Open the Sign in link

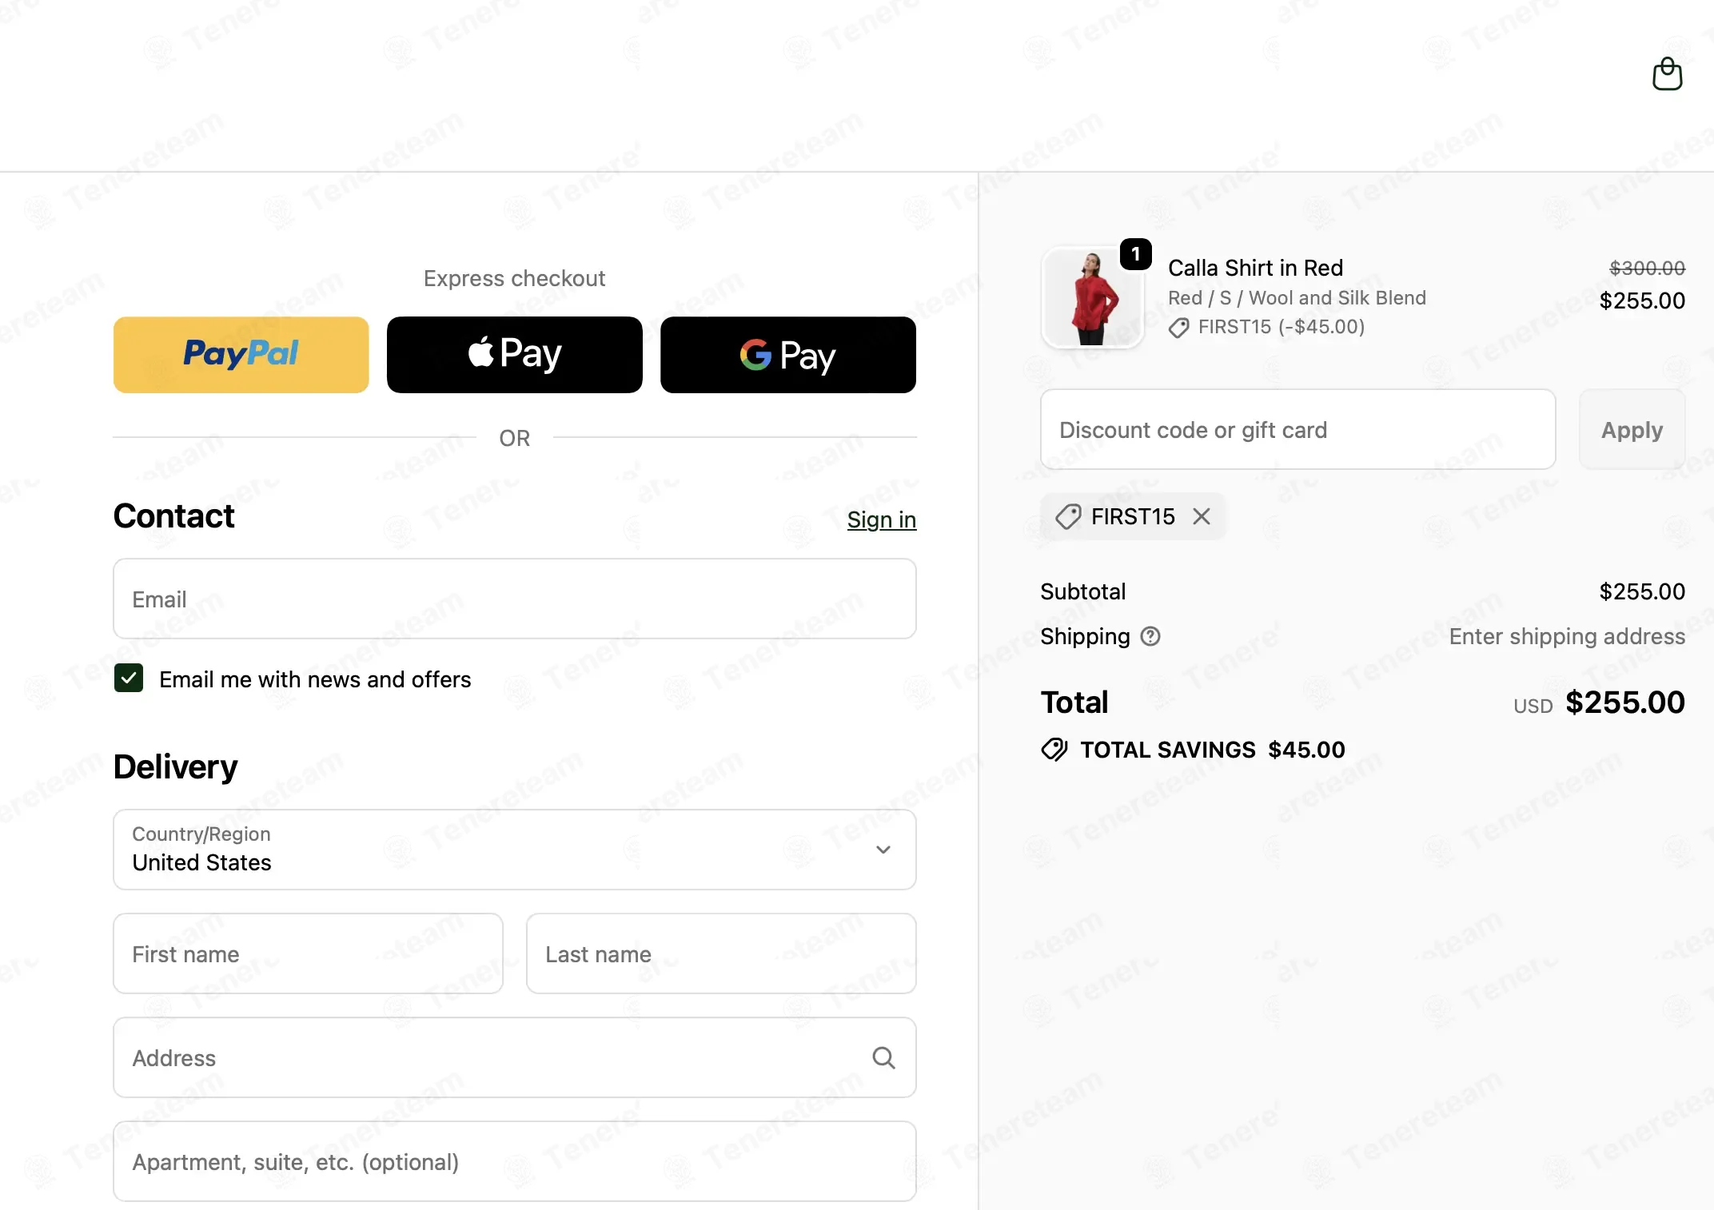[881, 519]
